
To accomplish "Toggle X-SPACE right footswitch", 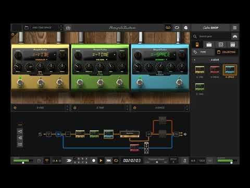I will [179, 83].
